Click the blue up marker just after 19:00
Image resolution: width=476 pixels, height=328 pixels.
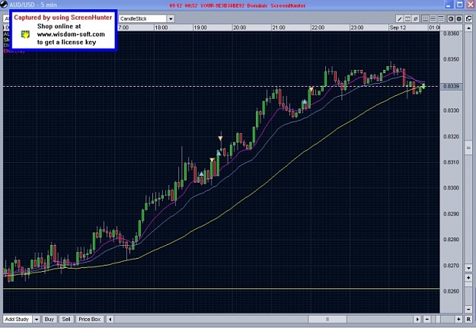pos(201,174)
